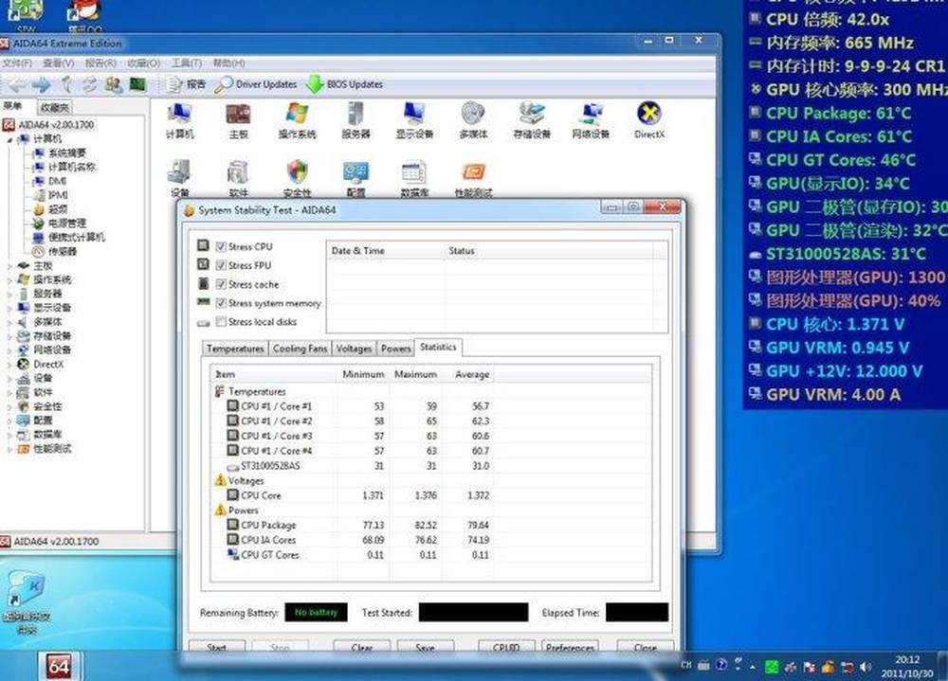Select 超频 in the navigation tree
The height and width of the screenshot is (681, 948).
[x=50, y=209]
